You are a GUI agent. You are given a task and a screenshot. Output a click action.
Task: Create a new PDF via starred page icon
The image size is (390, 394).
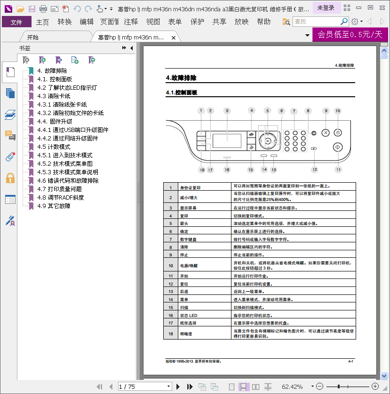pos(65,9)
